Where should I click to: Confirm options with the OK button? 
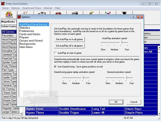(116, 102)
